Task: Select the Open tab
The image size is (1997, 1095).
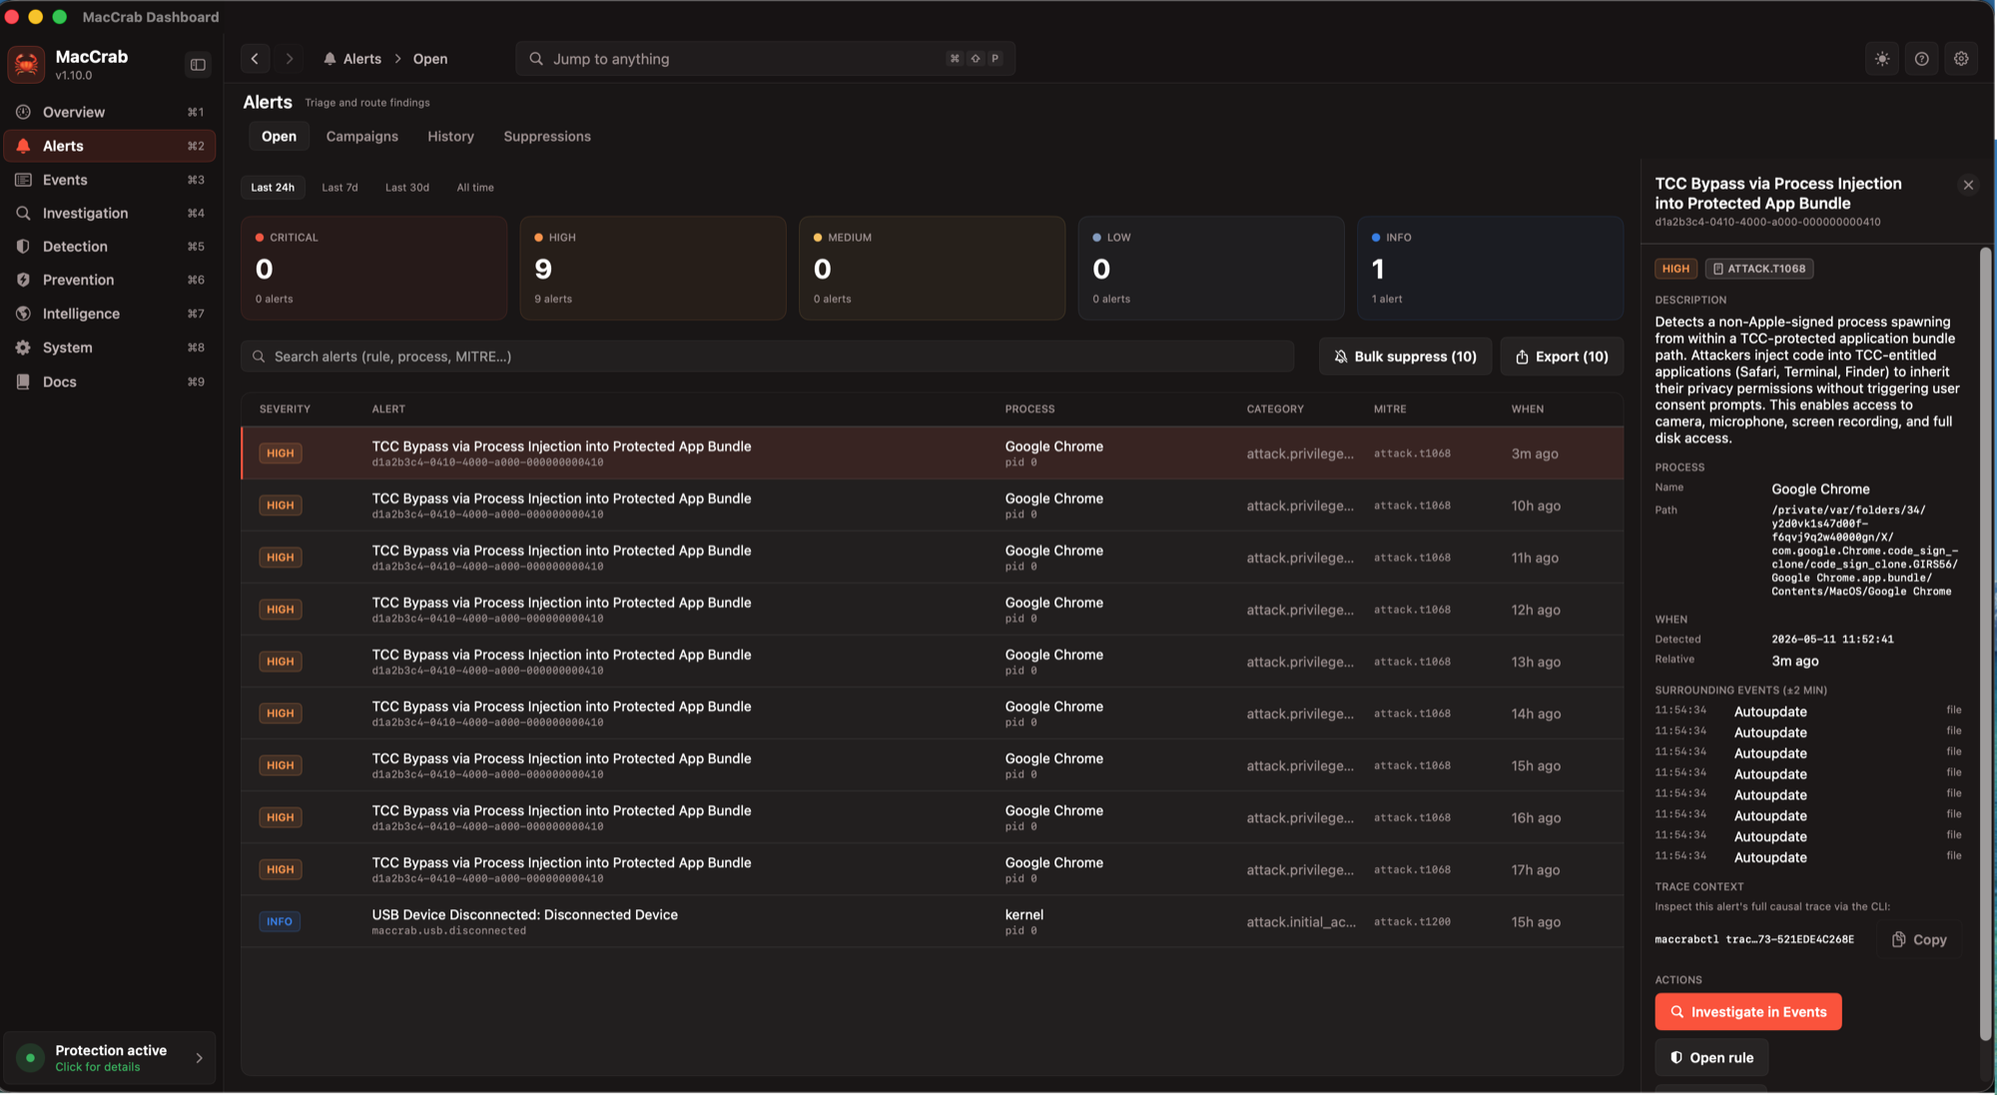Action: click(x=279, y=137)
